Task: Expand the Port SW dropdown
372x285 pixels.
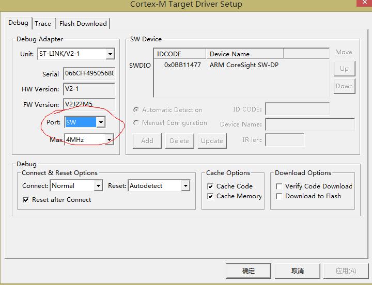Action: [101, 122]
